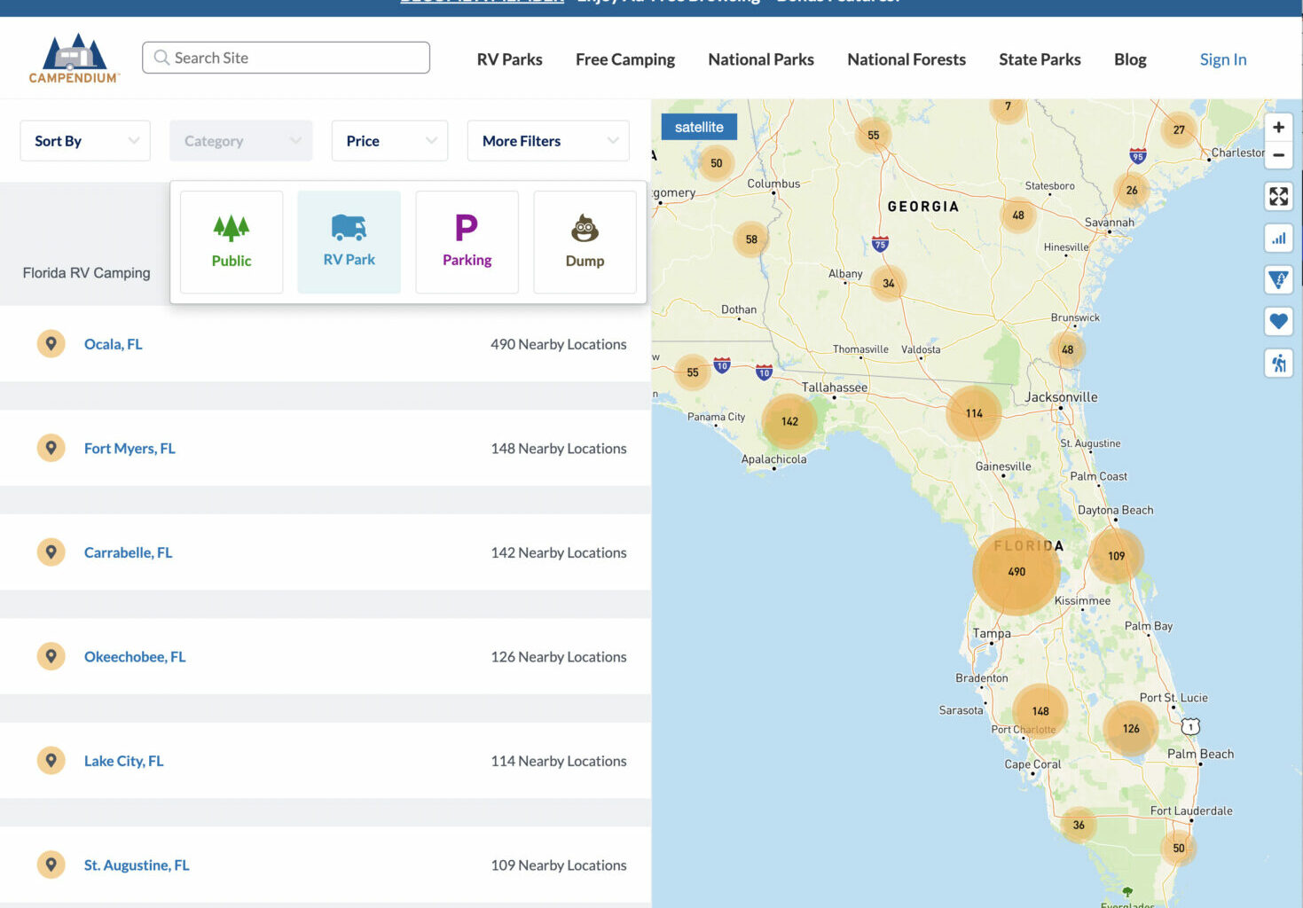This screenshot has width=1303, height=908.
Task: Expand the Price dropdown
Action: tap(389, 141)
